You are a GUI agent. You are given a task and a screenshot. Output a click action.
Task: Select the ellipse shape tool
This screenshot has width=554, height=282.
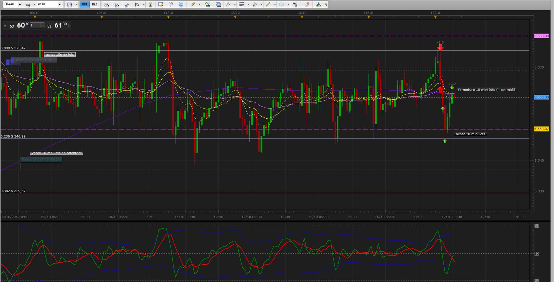click(282, 5)
